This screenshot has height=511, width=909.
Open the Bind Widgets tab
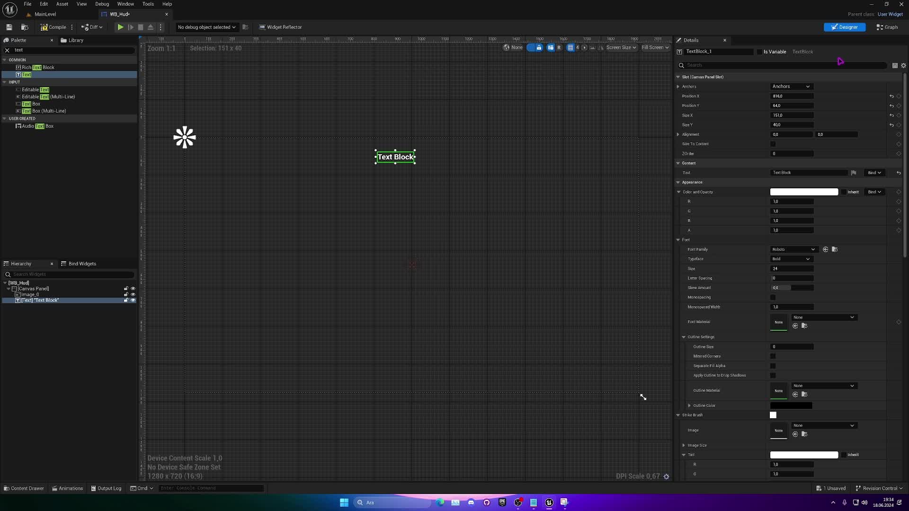[x=79, y=264]
